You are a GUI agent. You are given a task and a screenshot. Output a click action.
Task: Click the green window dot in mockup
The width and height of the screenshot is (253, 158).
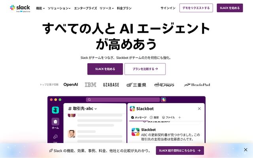click(60, 100)
